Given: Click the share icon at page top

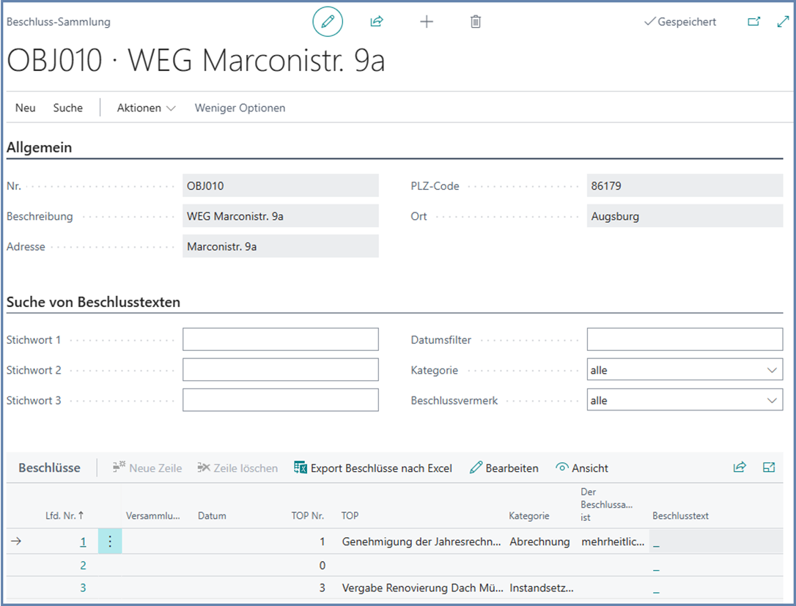Looking at the screenshot, I should click(x=377, y=22).
